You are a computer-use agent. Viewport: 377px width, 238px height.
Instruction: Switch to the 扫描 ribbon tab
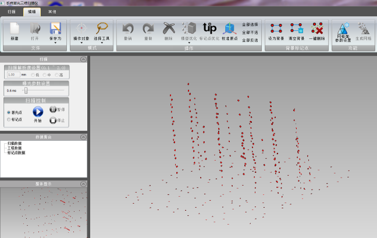pos(11,11)
